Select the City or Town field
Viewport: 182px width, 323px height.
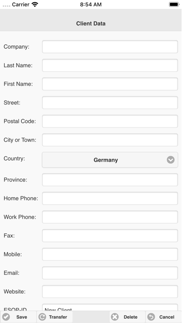pos(110,140)
